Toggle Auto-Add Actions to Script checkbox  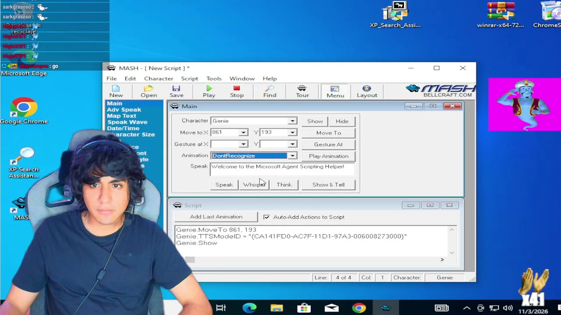point(266,217)
